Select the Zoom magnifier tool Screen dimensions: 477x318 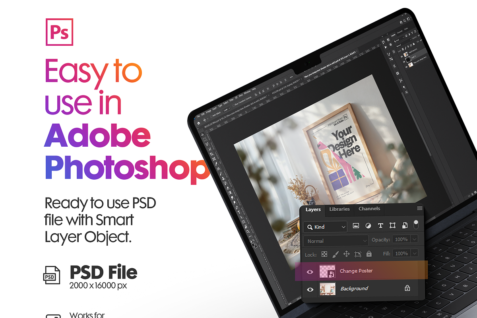[x=248, y=231]
